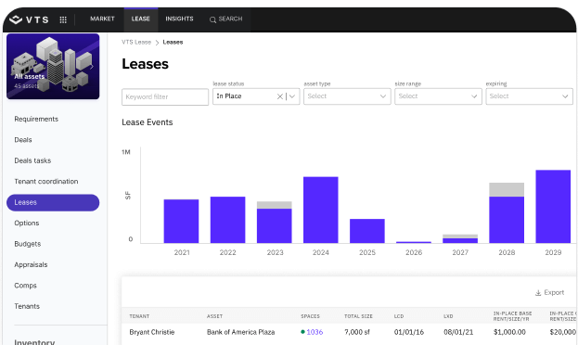Open the asset type dropdown

(x=347, y=96)
